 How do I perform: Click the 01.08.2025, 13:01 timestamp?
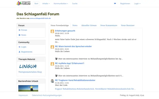[x=62, y=83]
